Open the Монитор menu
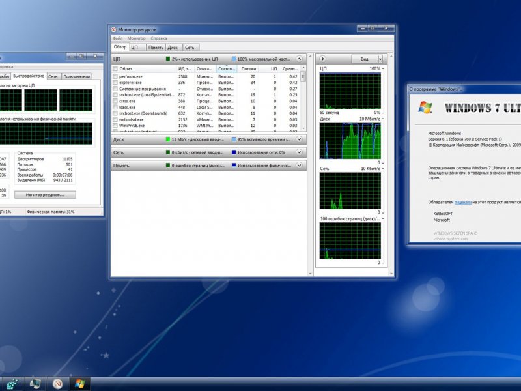The width and height of the screenshot is (521, 391). coord(136,38)
